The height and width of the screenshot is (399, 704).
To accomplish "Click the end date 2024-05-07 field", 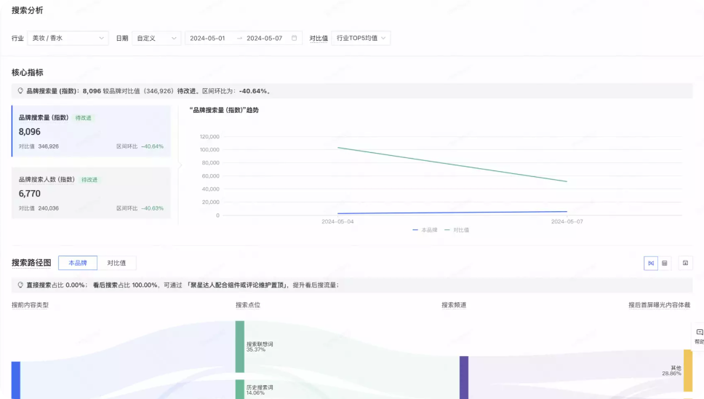I will click(264, 38).
